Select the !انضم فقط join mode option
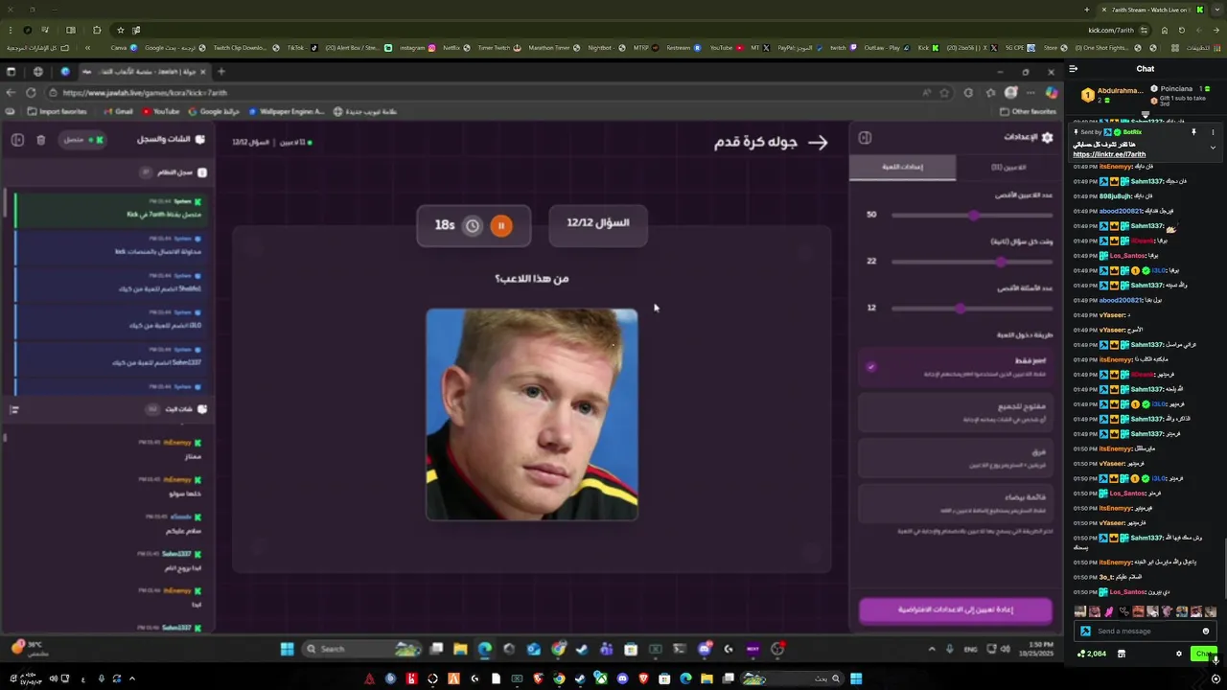The image size is (1227, 690). 956,367
